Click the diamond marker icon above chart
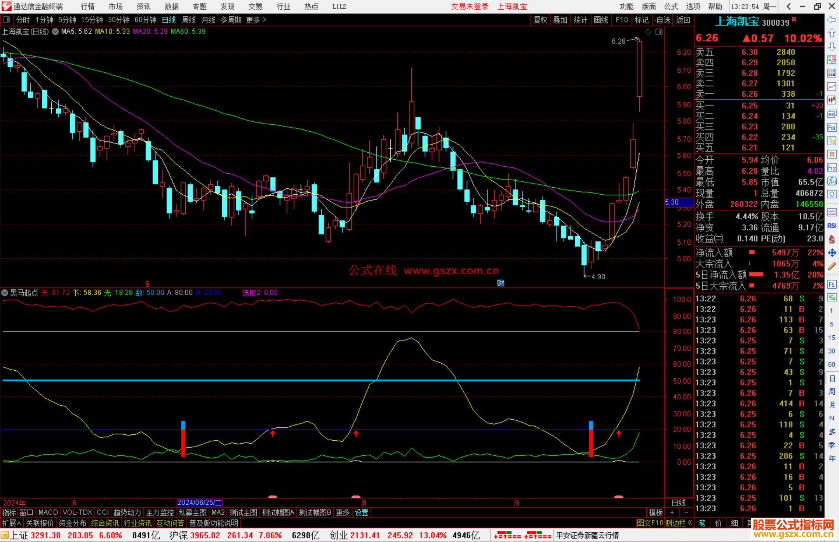839x542 pixels. click(x=648, y=32)
